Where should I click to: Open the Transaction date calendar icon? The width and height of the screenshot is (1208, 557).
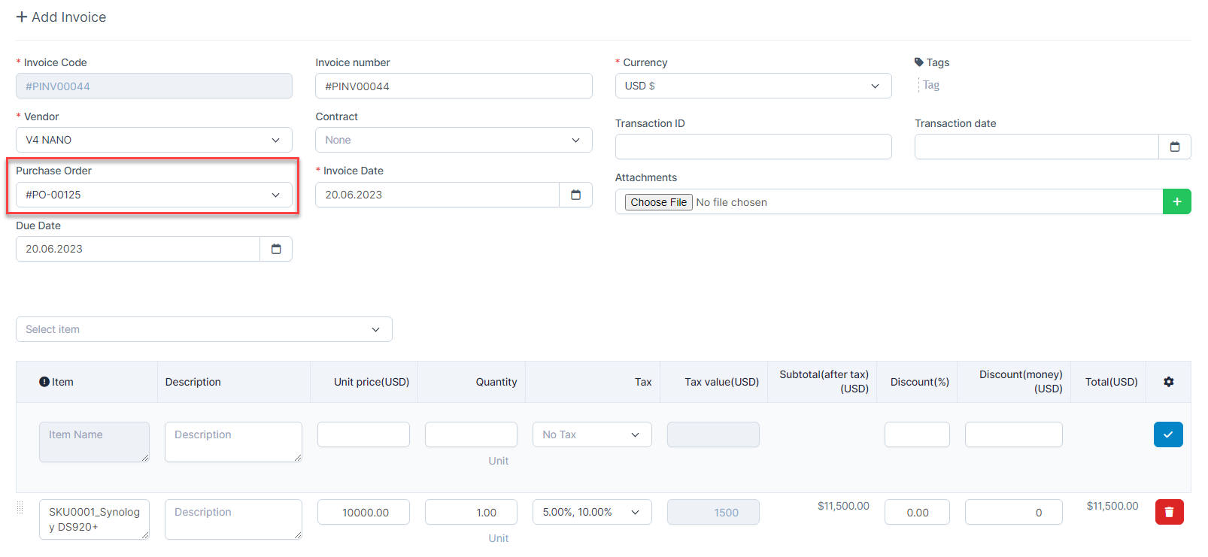click(1174, 147)
